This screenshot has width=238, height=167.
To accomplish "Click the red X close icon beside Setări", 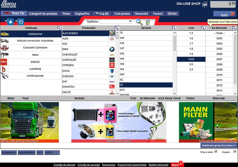I will (x=233, y=14).
